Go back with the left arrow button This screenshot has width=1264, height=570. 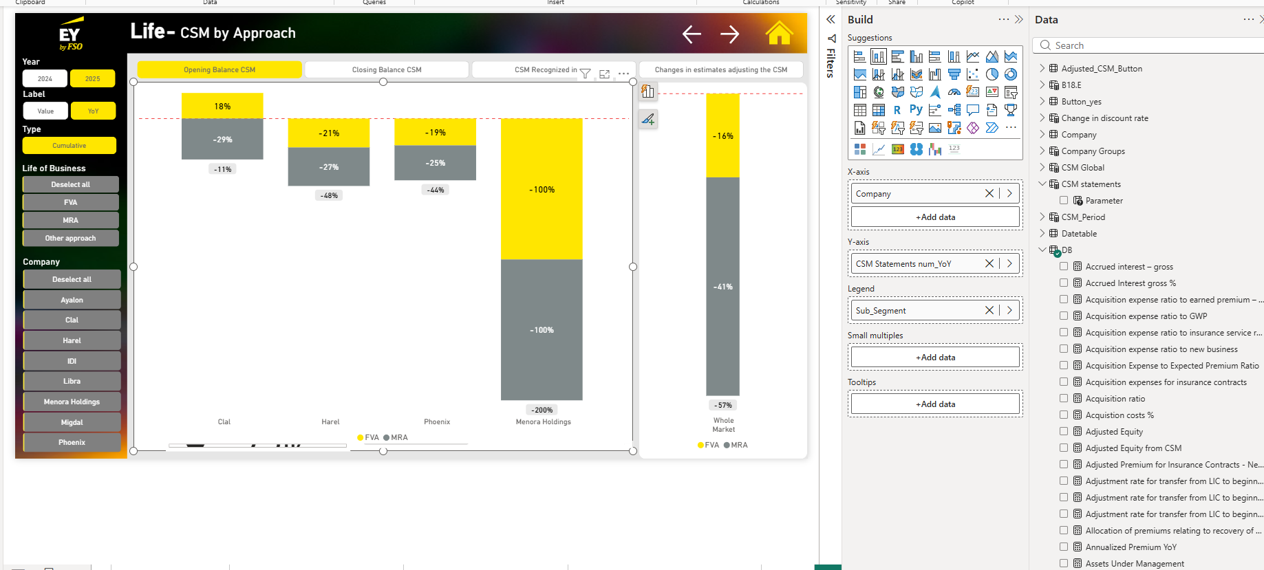click(x=692, y=34)
